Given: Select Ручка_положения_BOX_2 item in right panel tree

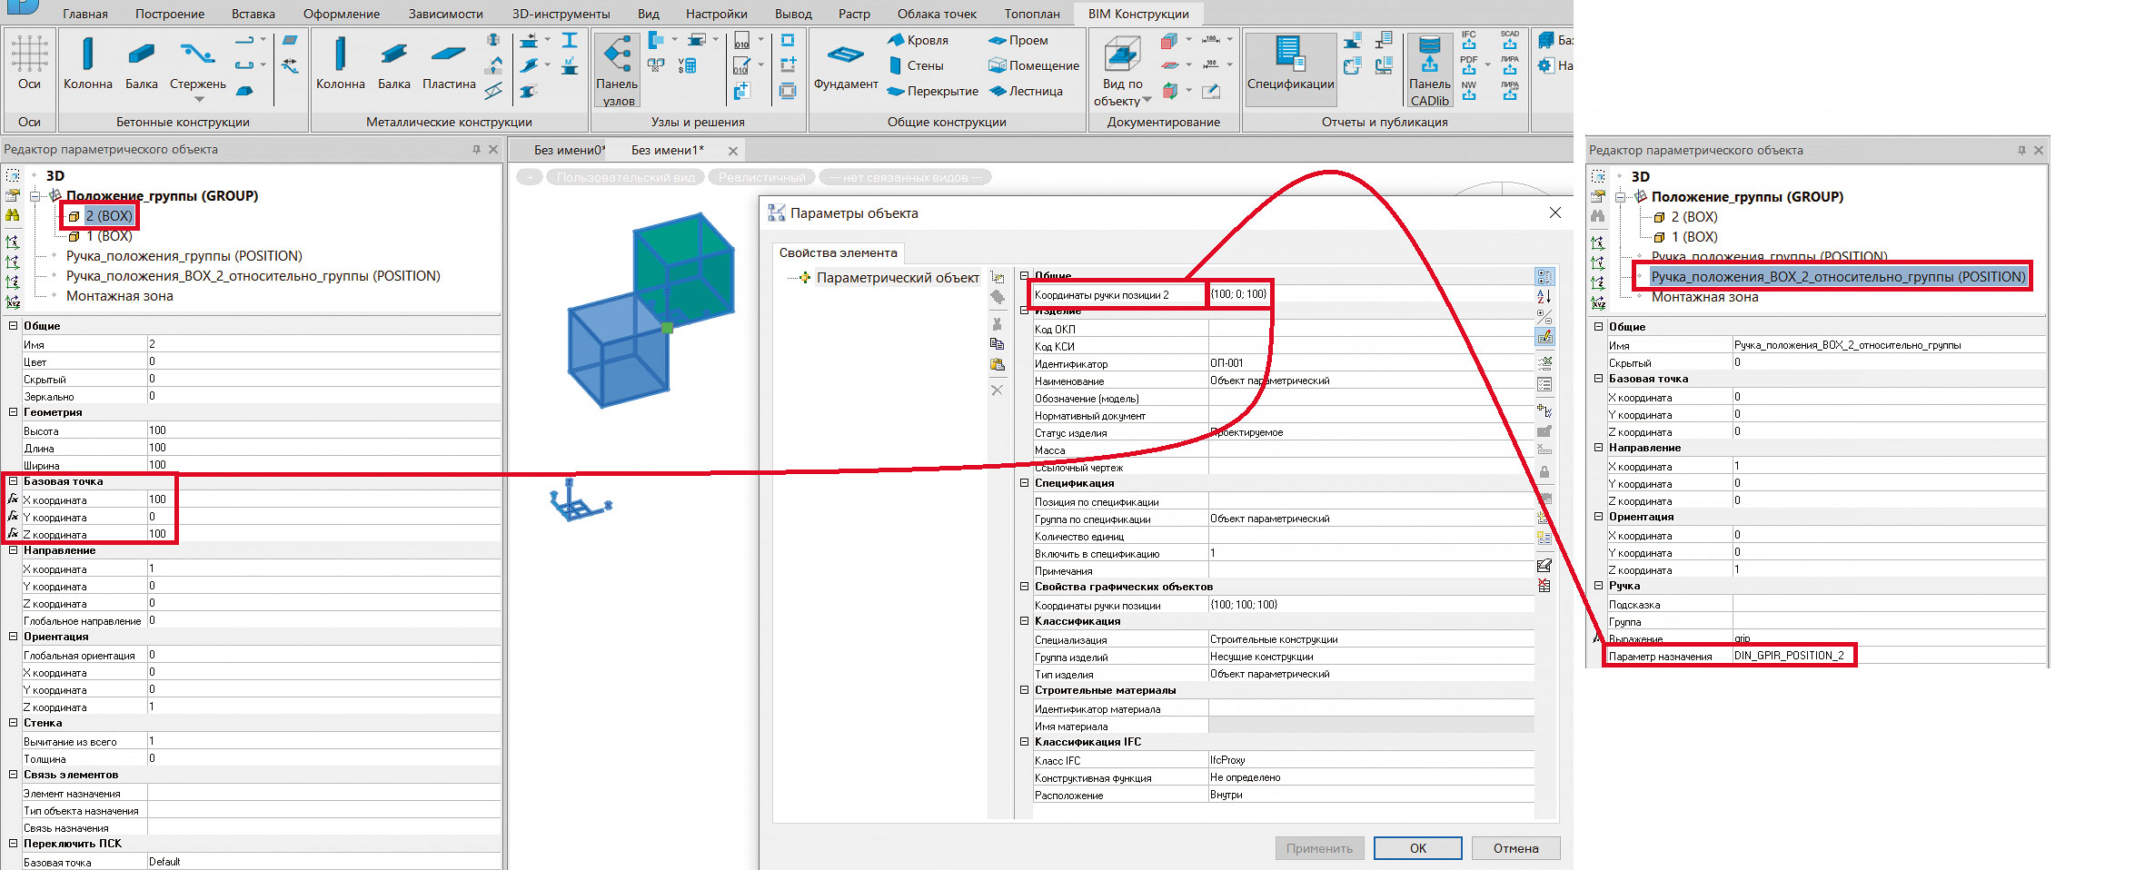Looking at the screenshot, I should click(1838, 277).
